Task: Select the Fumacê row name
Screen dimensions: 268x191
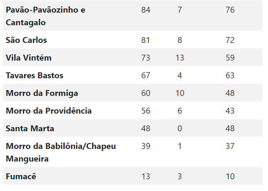Action: (21, 176)
